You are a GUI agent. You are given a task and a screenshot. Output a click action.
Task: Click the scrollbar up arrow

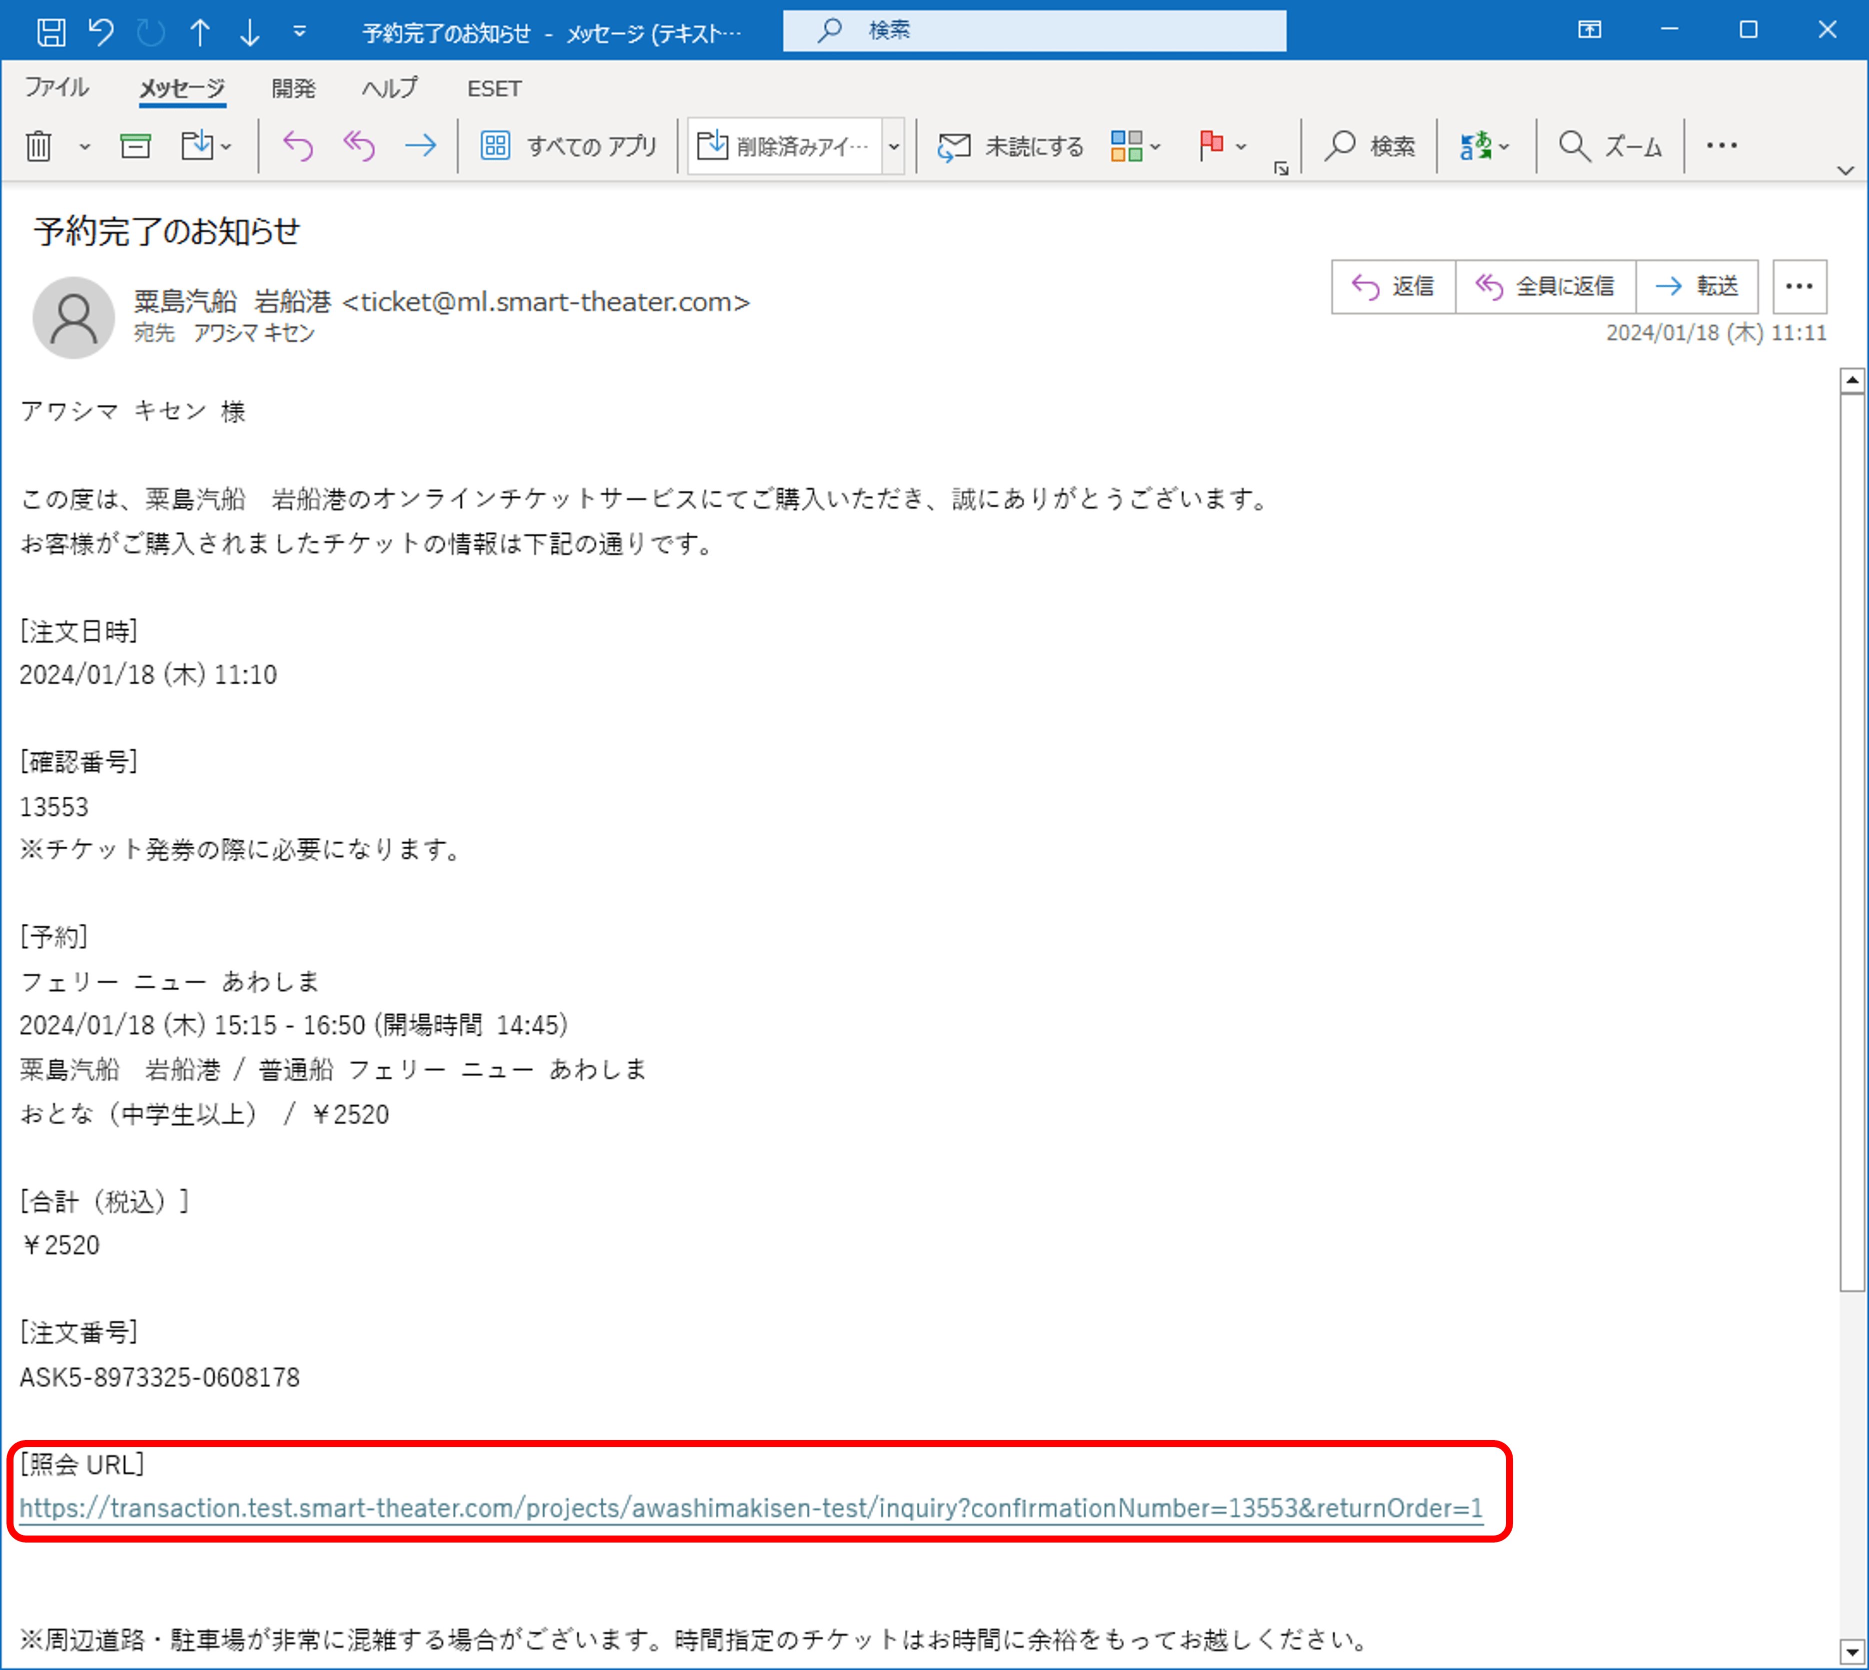[1853, 380]
